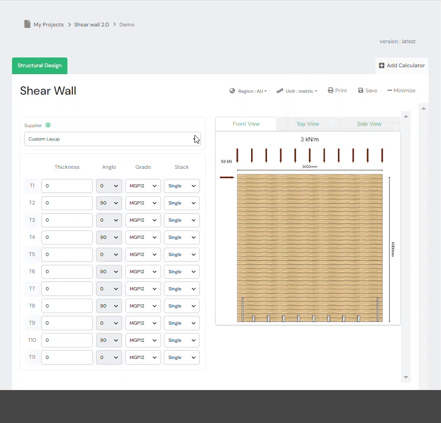Click the 'version : latest' text
Viewport: 441px width, 423px height.
[397, 41]
